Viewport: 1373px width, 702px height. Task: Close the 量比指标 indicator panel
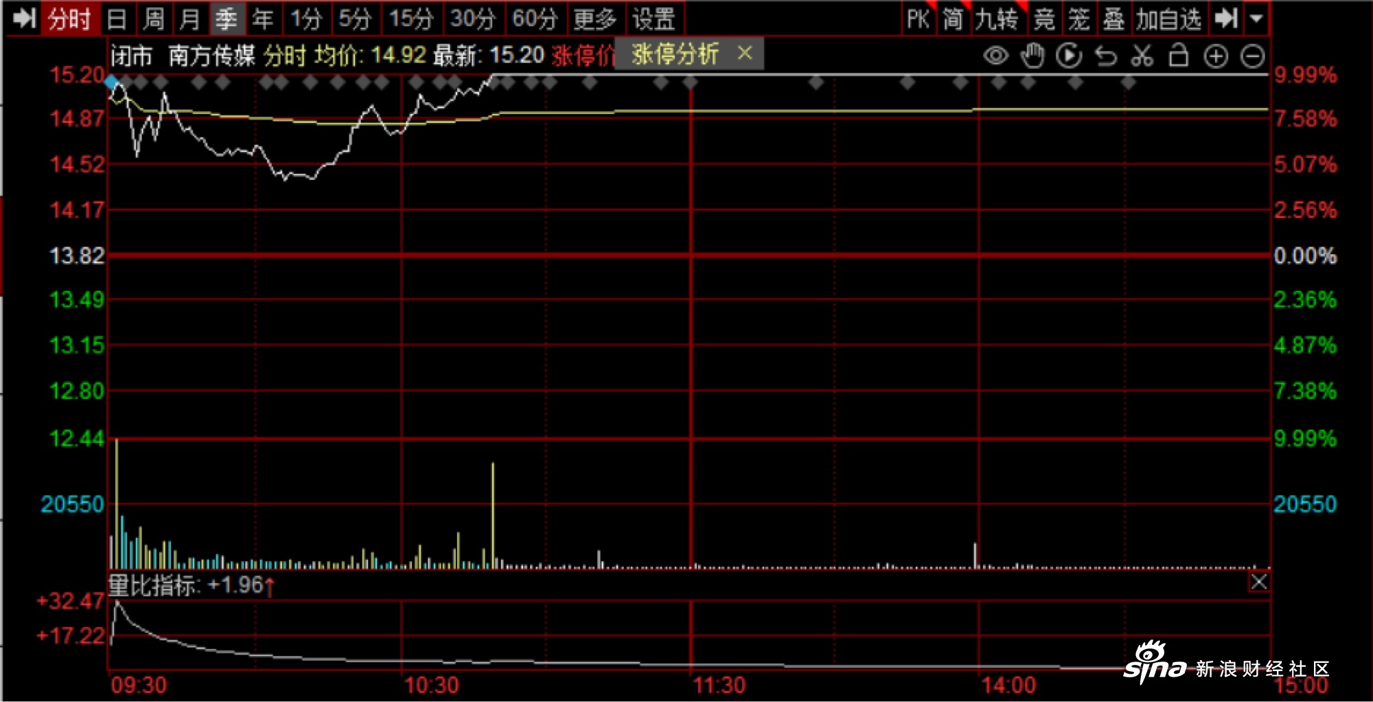1259,582
